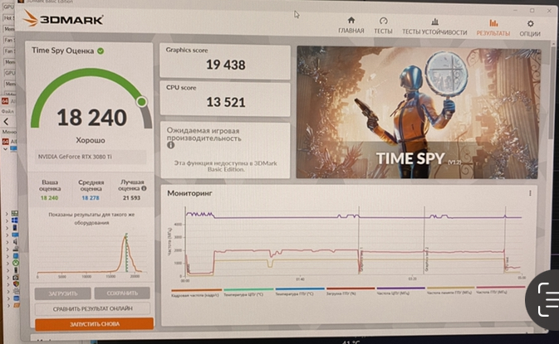Click the average score 18 278
This screenshot has height=344, width=559.
[x=91, y=198]
